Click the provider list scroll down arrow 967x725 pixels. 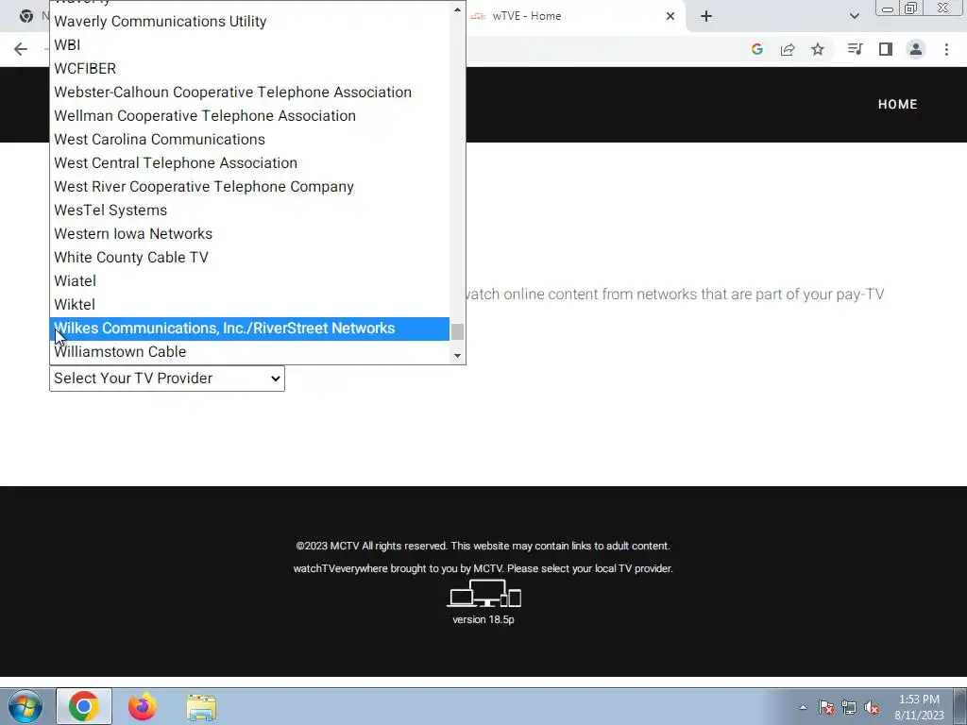[x=457, y=356]
